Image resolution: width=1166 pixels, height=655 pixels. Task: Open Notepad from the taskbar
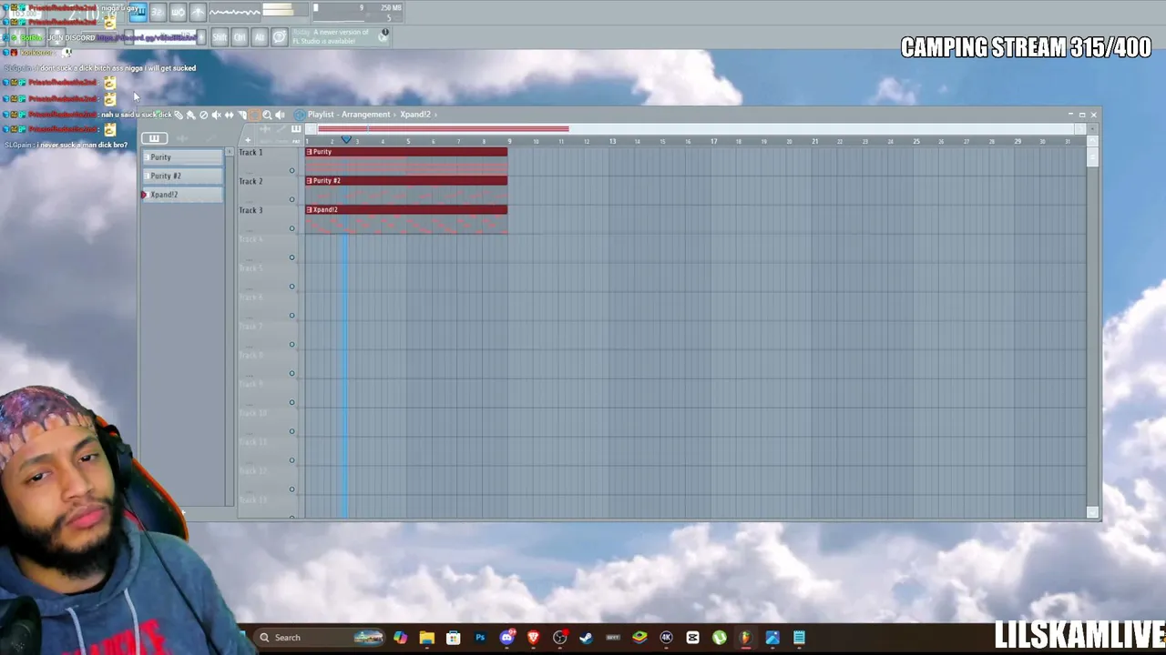[799, 638]
